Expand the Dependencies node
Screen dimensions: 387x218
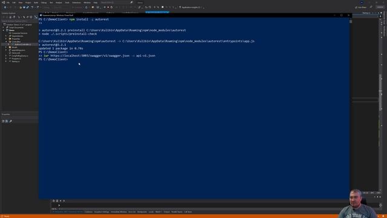tap(6, 36)
